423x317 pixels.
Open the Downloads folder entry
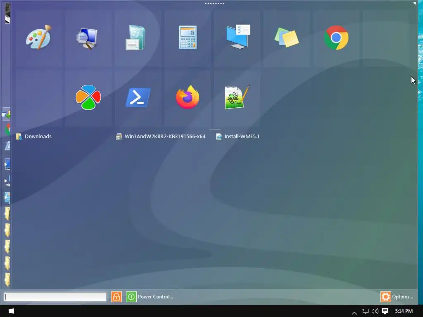point(34,136)
